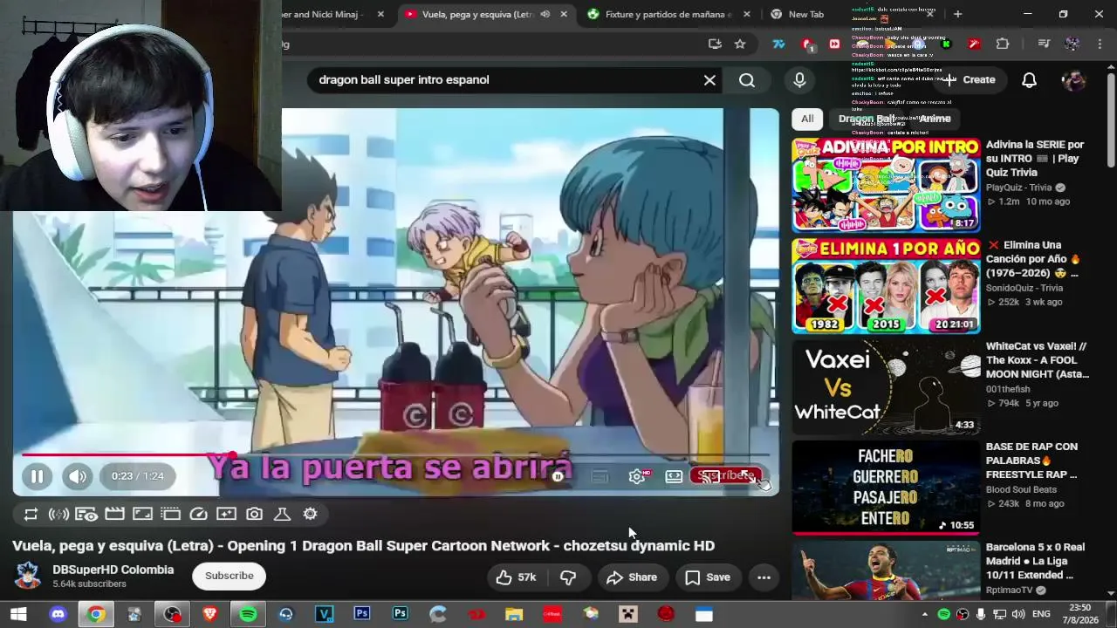Toggle the loop icon under the video

(31, 515)
